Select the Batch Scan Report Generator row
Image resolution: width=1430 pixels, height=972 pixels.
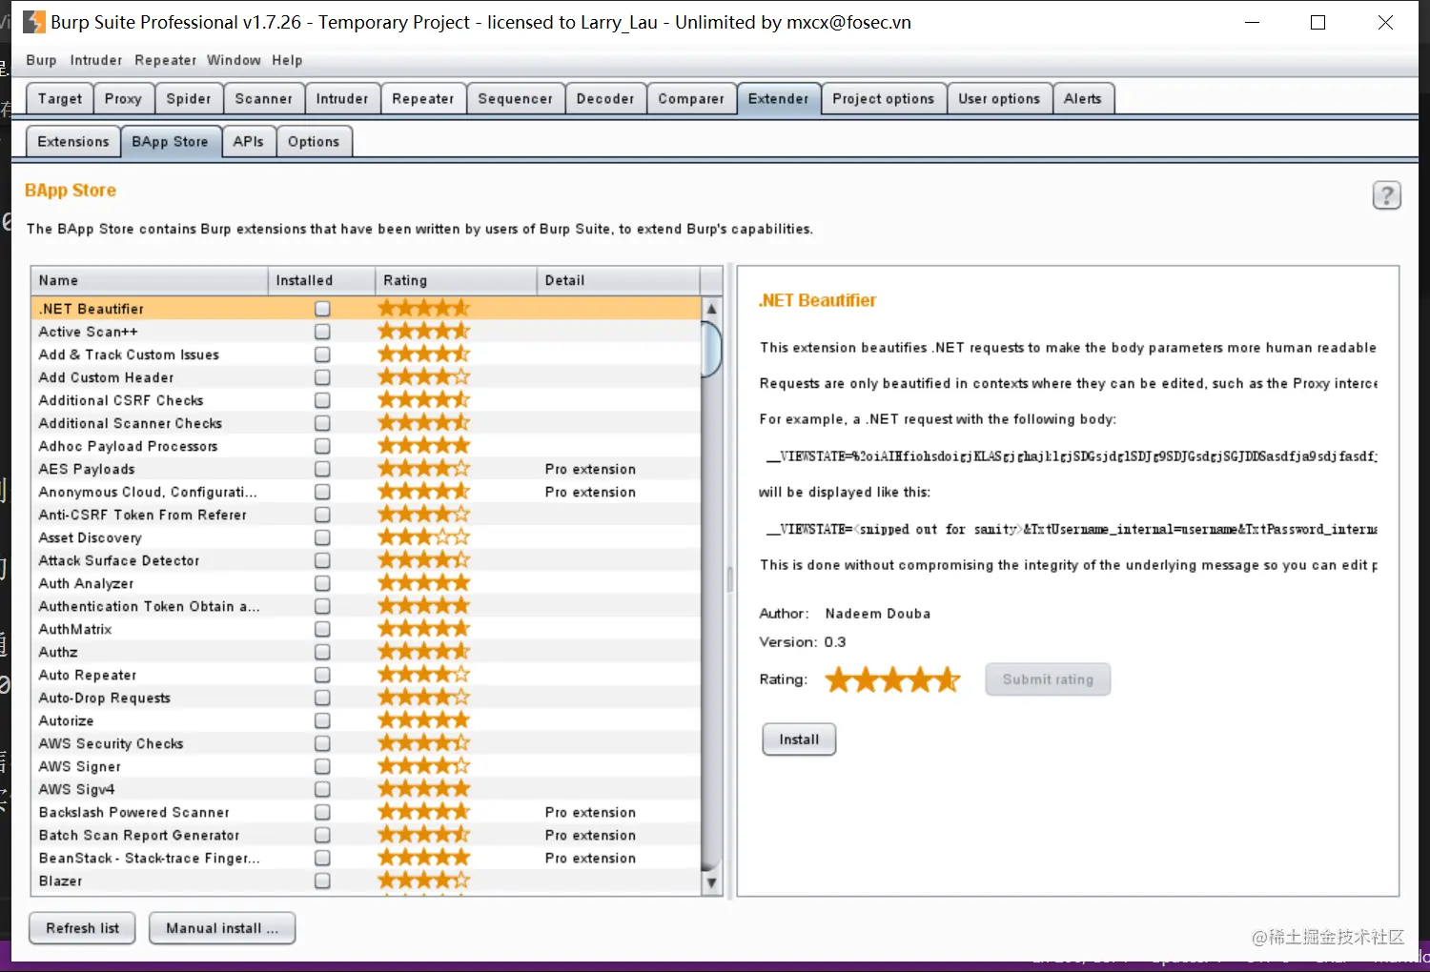(366, 835)
